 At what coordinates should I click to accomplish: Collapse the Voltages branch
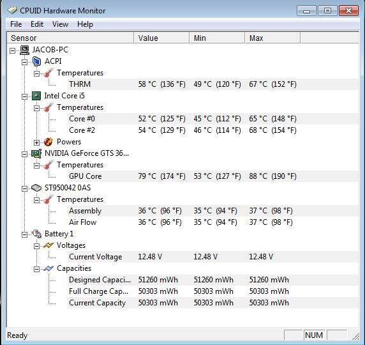(x=36, y=246)
